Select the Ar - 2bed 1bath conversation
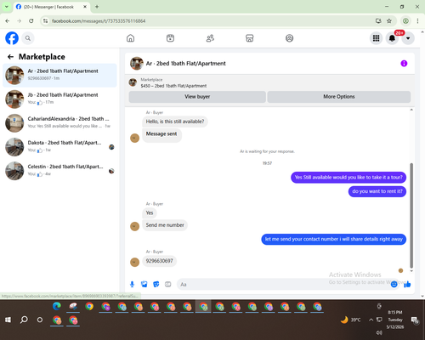Screen dimensions: 425x340 pos(59,76)
